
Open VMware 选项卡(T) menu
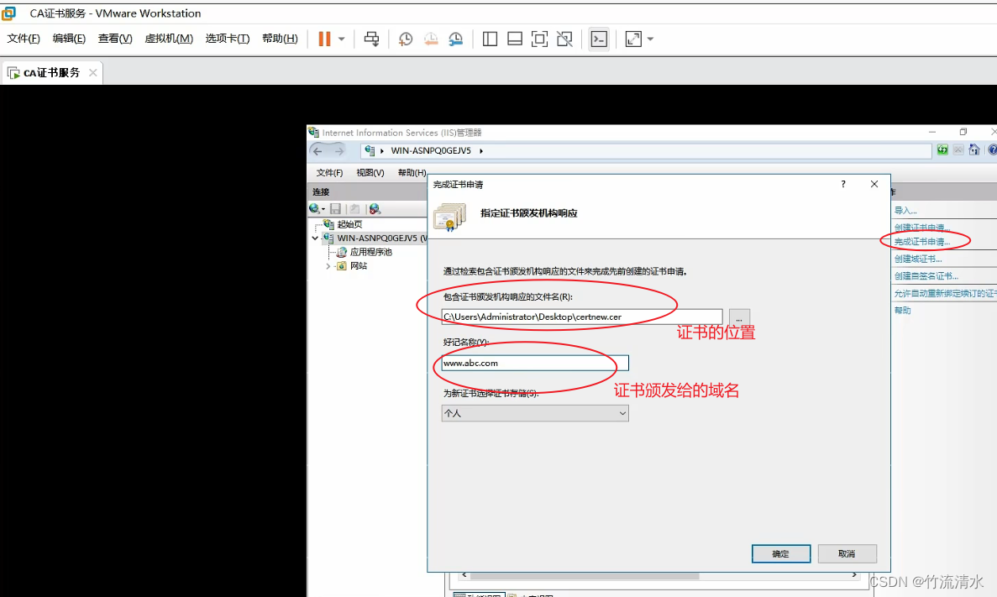(227, 39)
